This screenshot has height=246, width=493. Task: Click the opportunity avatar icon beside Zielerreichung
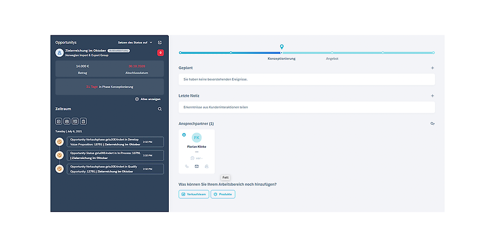[59, 53]
